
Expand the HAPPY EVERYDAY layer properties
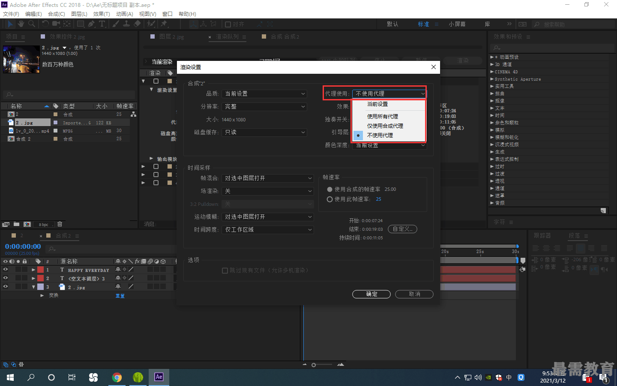(x=33, y=270)
